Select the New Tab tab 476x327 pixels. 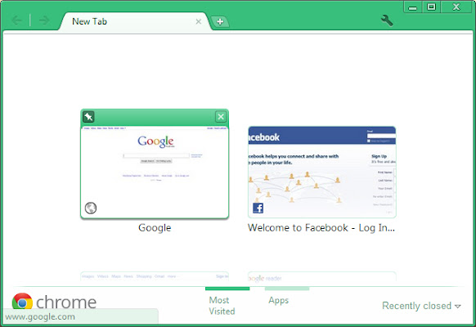click(135, 21)
